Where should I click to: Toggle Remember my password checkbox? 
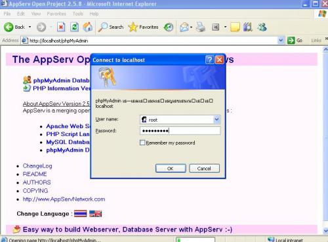click(142, 143)
